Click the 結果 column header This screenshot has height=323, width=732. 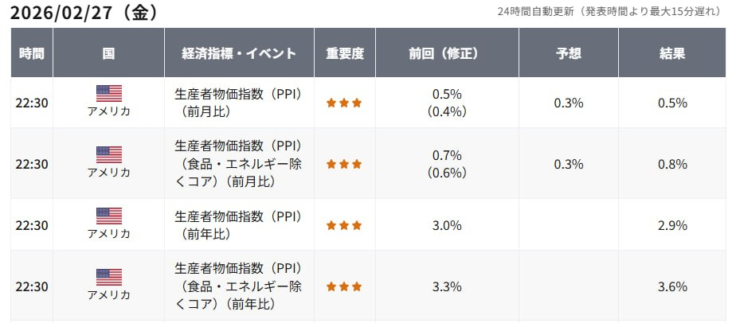[673, 54]
